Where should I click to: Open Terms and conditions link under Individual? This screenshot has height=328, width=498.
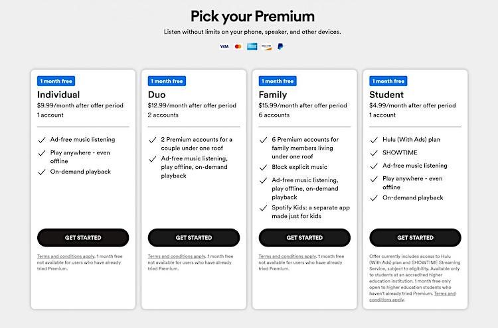[66, 256]
